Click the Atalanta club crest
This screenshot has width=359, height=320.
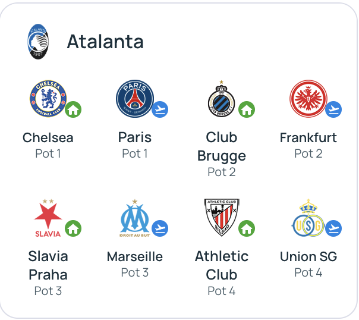coord(38,41)
